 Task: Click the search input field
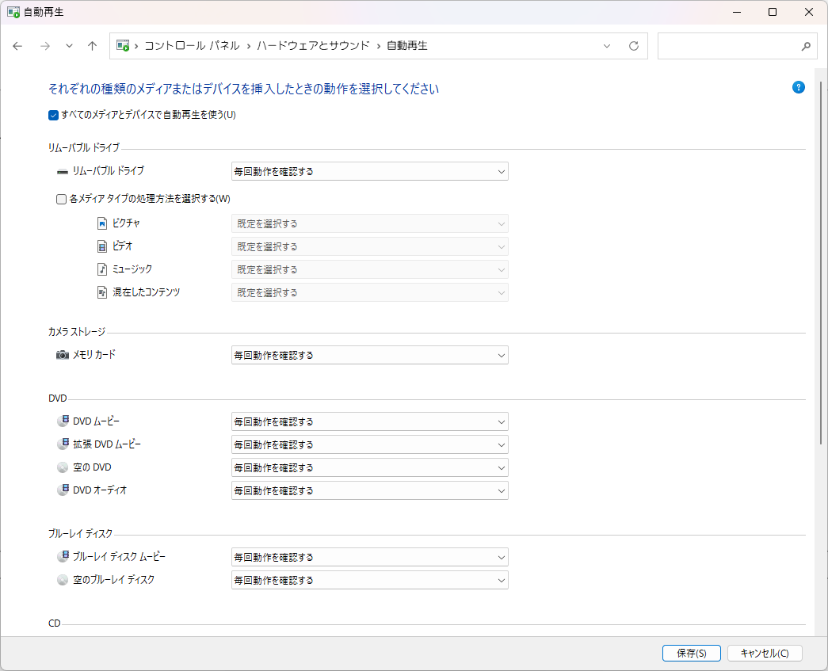click(x=727, y=46)
